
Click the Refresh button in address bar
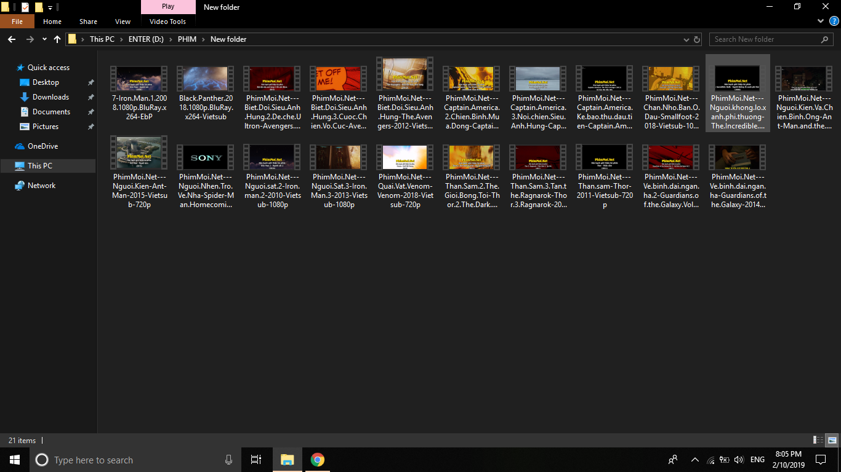697,39
